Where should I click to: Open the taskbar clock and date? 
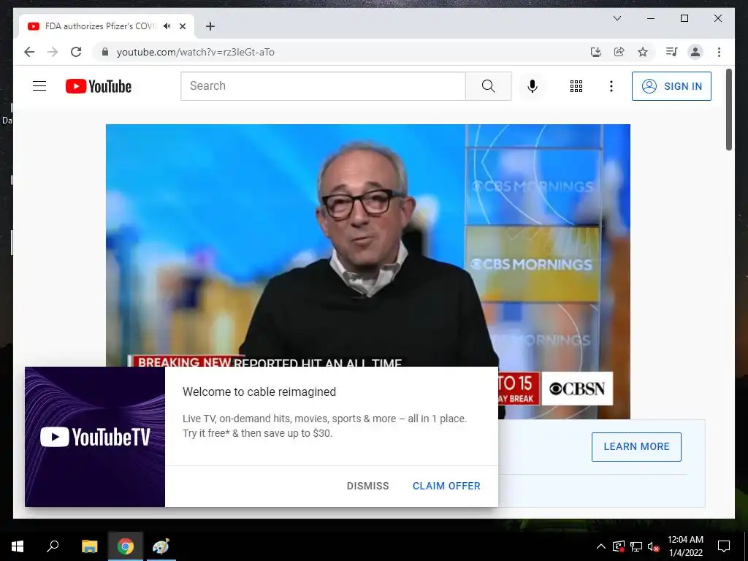[685, 546]
